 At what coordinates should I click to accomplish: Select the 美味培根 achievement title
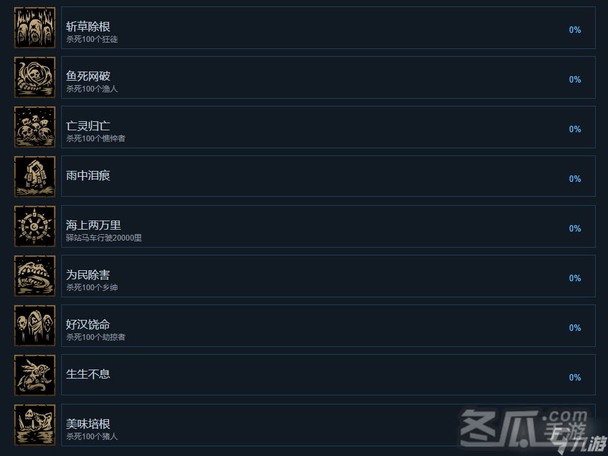tap(88, 423)
